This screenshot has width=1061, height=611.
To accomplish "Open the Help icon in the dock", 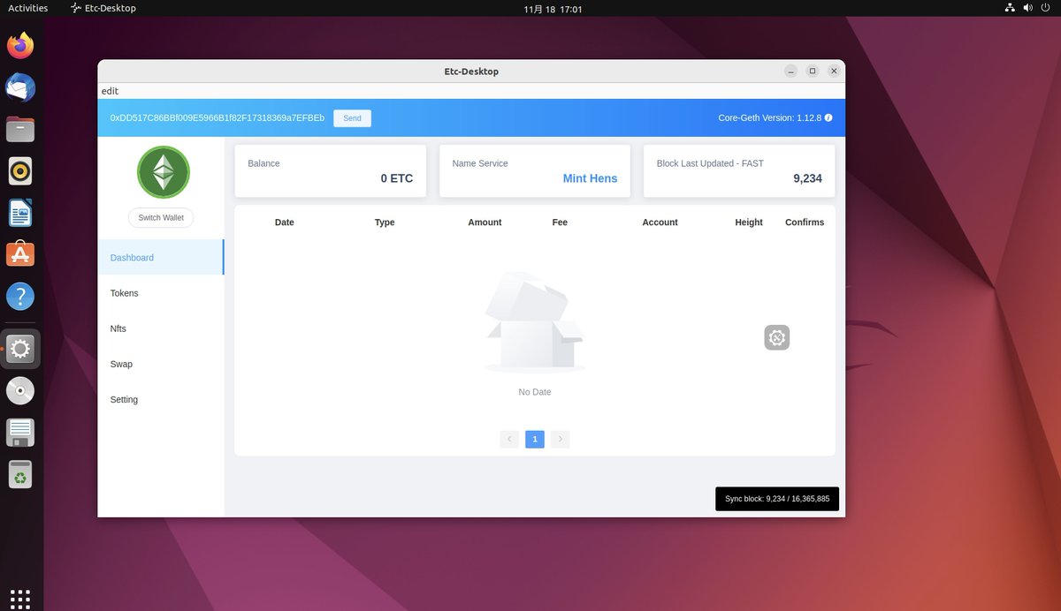I will coord(20,297).
